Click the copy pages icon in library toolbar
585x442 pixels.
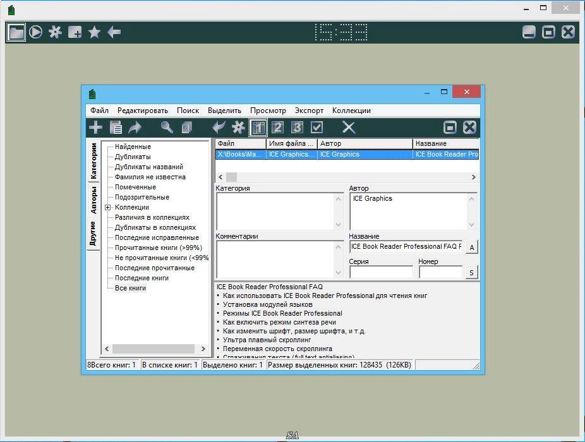pos(186,128)
